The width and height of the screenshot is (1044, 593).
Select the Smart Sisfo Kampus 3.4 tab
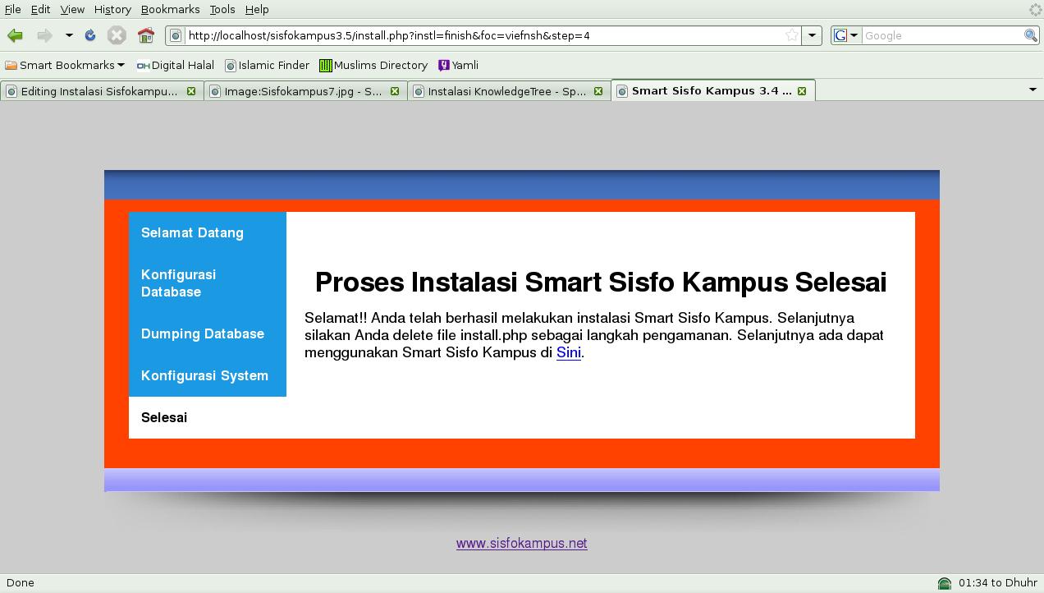(712, 90)
